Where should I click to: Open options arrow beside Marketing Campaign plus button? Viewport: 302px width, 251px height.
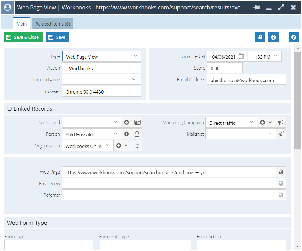[x=270, y=122]
